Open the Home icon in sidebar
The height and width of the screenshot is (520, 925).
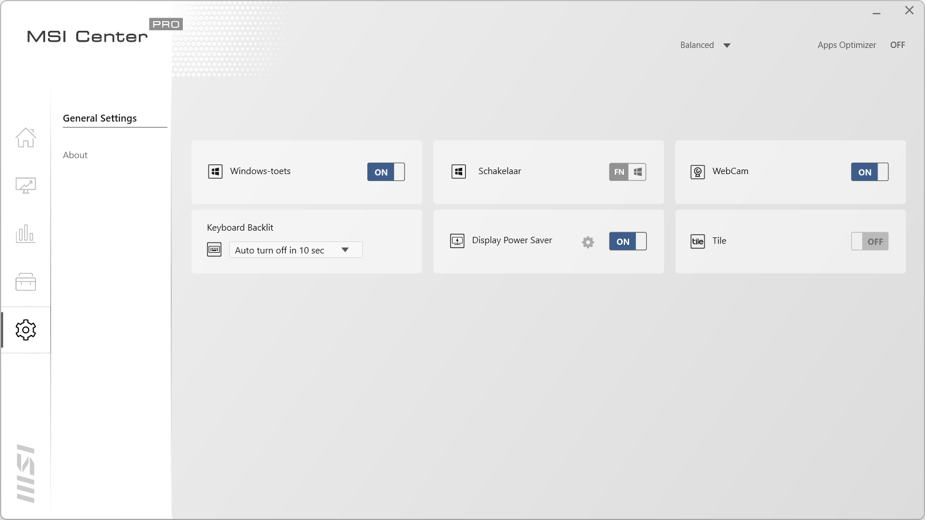[26, 138]
